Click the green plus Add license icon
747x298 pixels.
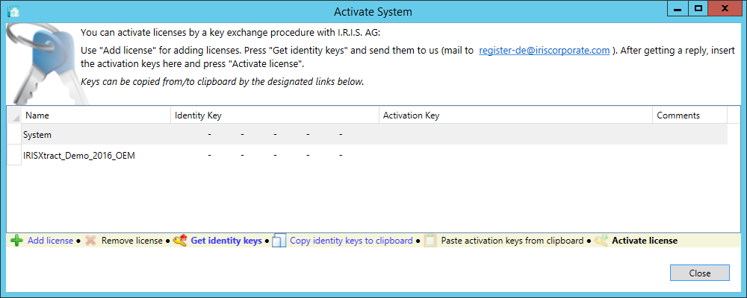click(x=16, y=241)
